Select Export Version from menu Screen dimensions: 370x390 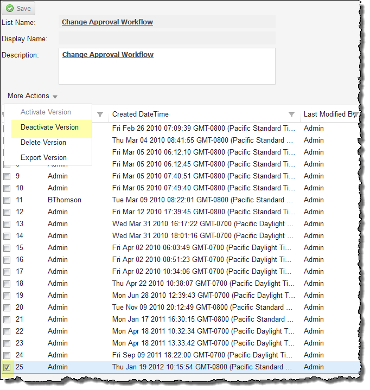coord(43,158)
